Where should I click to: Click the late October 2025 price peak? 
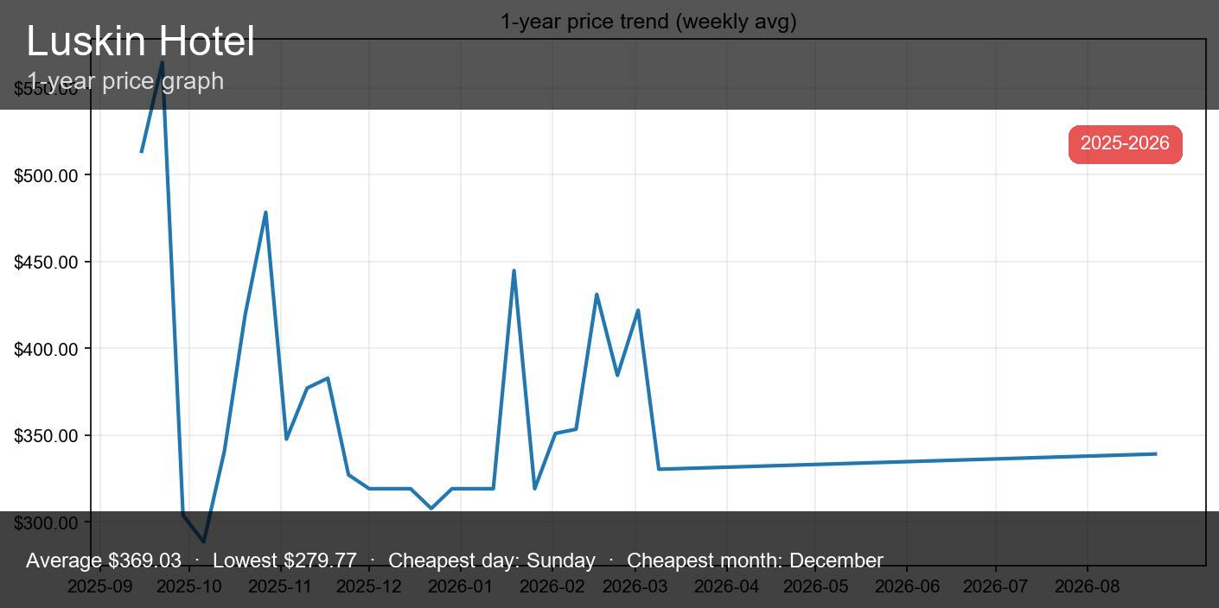click(265, 212)
